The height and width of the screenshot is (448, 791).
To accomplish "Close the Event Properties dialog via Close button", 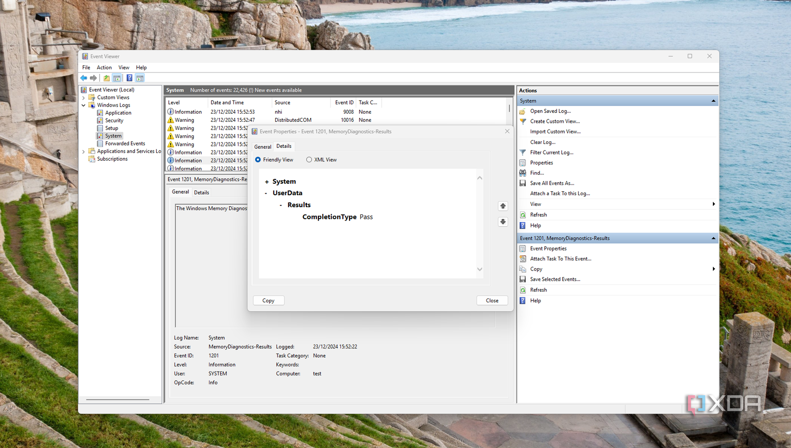I will pyautogui.click(x=492, y=300).
